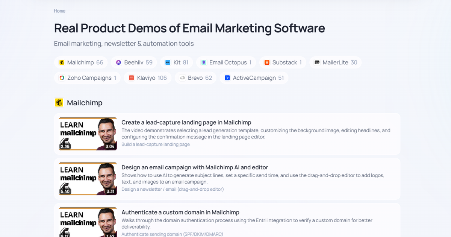This screenshot has height=237, width=451.
Task: Click the description starting 'Shows how to use AI'
Action: tap(253, 179)
